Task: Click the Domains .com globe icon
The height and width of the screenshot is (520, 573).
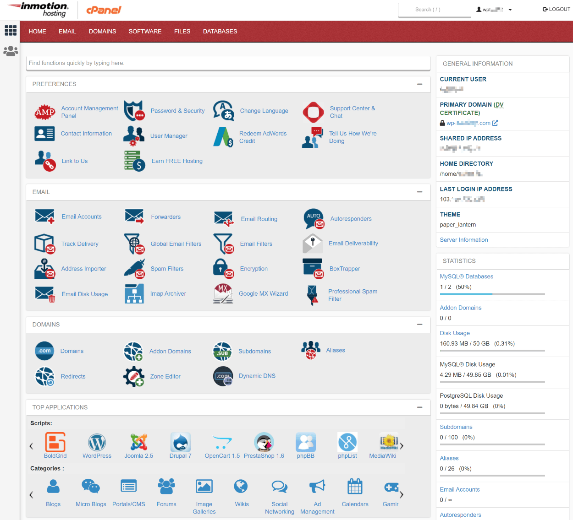Action: tap(44, 351)
